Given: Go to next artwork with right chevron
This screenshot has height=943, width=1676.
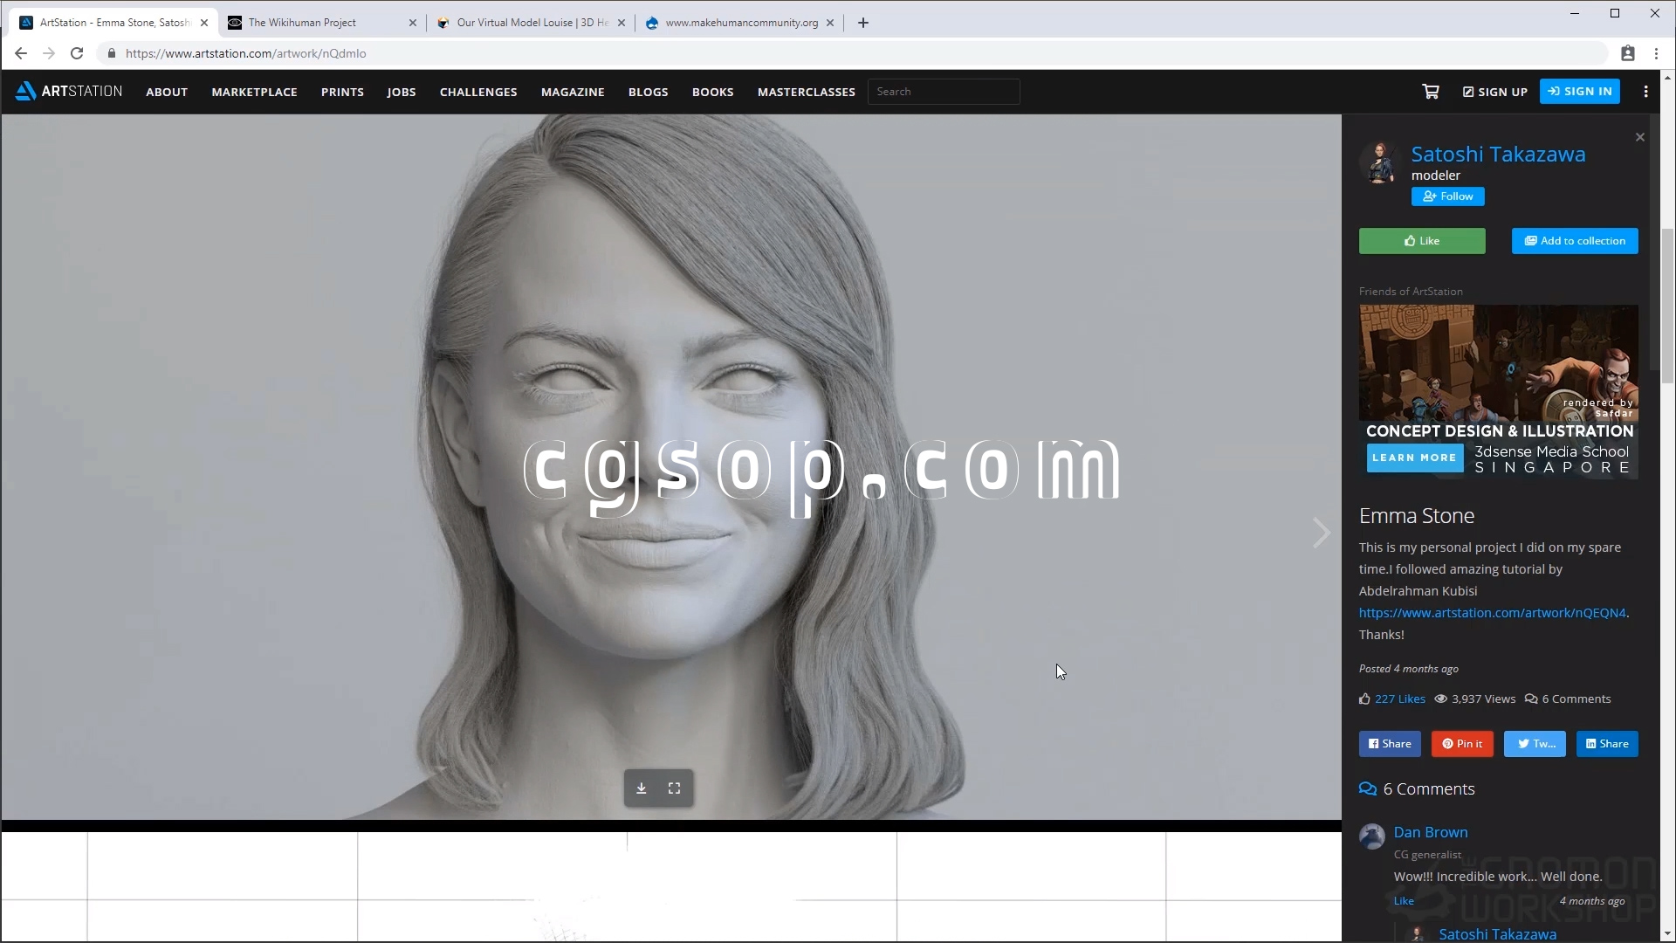Looking at the screenshot, I should pos(1321,533).
